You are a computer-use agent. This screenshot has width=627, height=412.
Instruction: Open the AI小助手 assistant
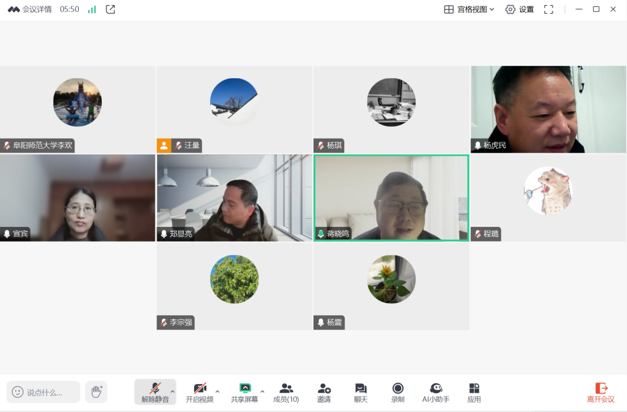click(436, 392)
